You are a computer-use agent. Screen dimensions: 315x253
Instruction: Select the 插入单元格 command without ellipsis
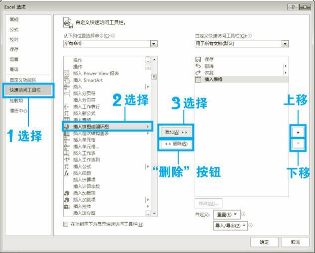point(107,140)
